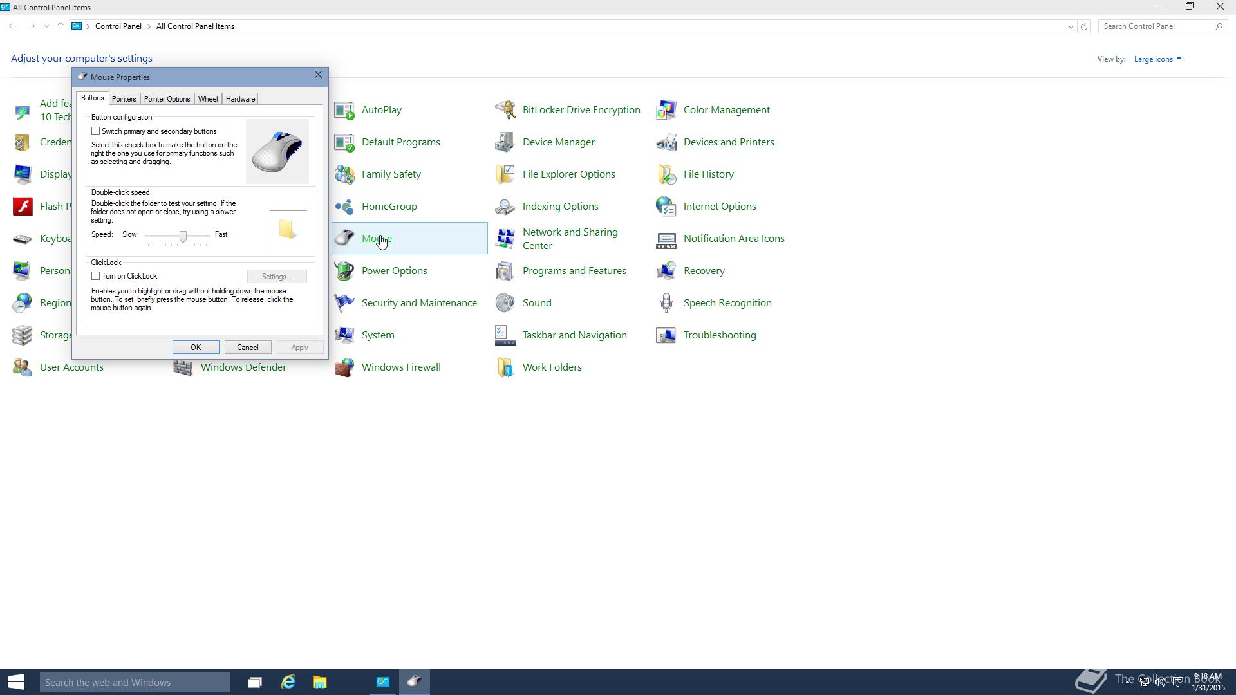
Task: Open Programs and Features icon
Action: [505, 271]
